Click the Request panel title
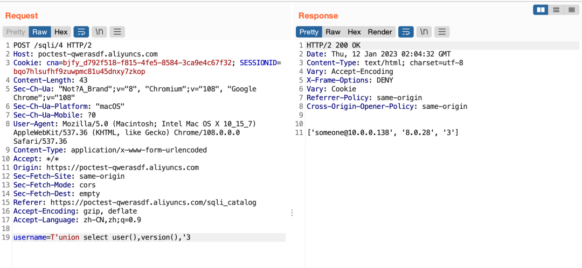Viewport: 582px width, 268px height. coord(22,16)
